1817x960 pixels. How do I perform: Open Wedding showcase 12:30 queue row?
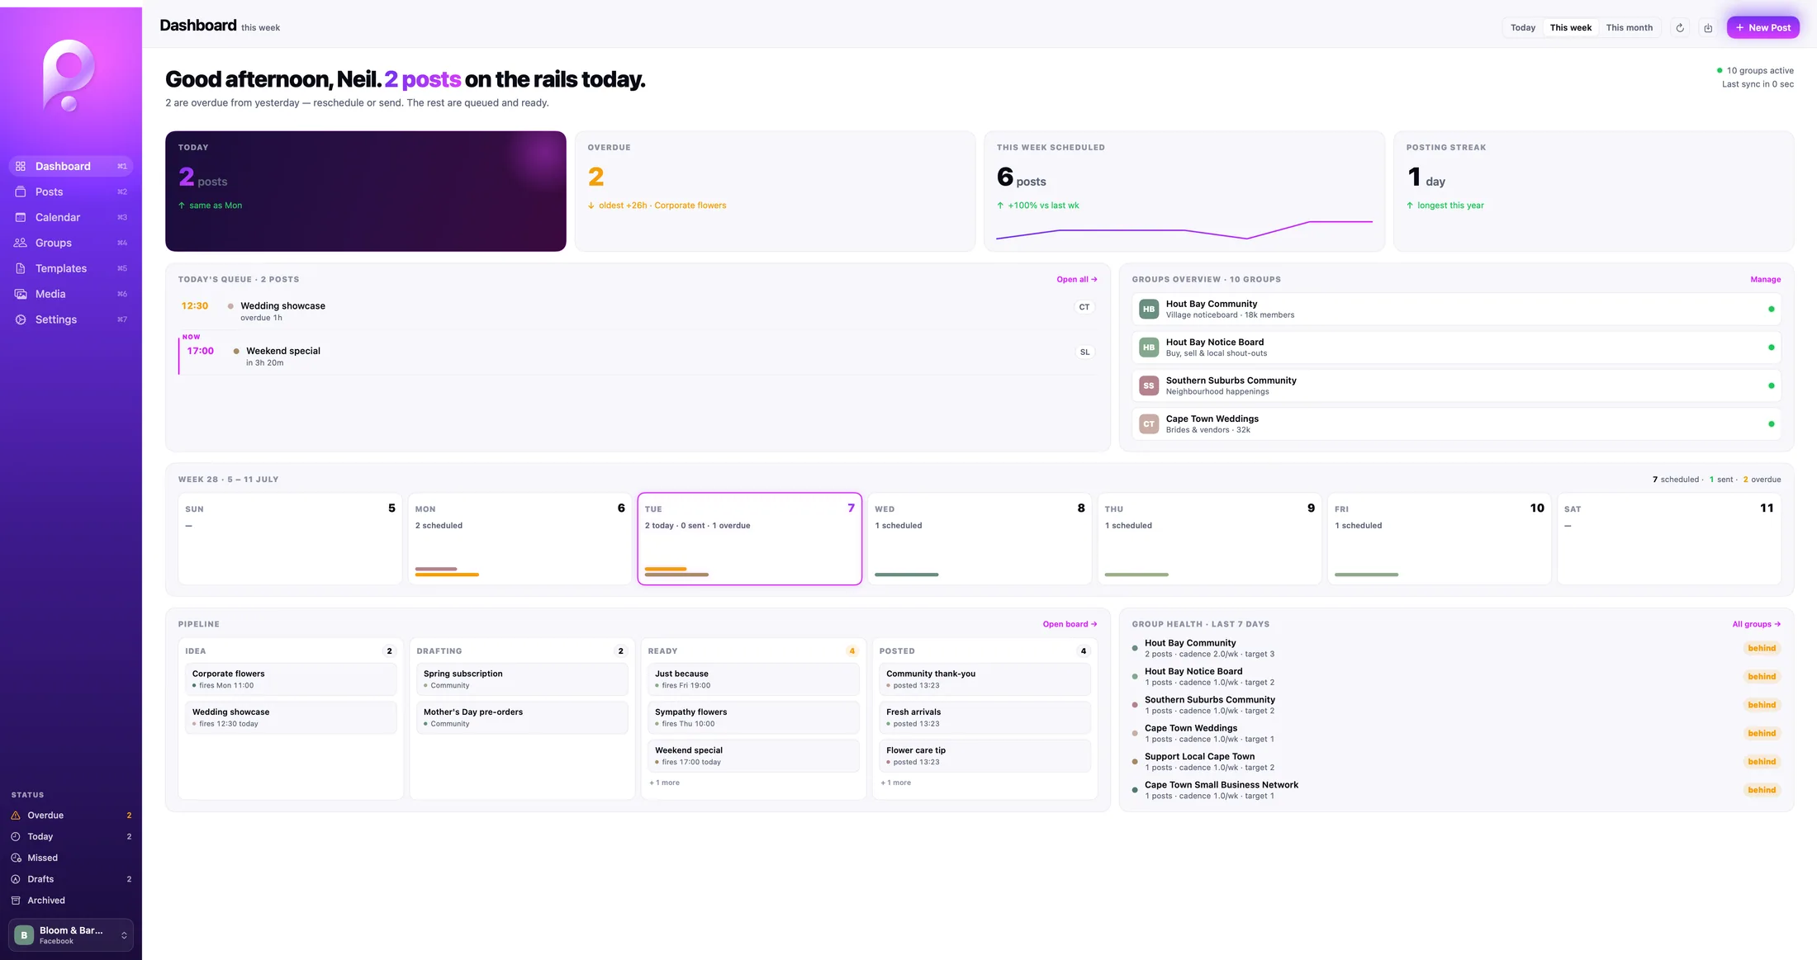[638, 311]
